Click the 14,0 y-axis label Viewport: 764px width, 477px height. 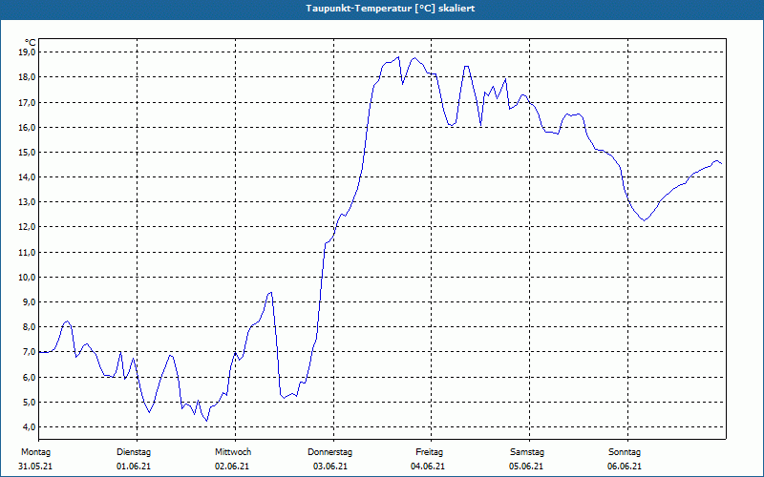(27, 177)
